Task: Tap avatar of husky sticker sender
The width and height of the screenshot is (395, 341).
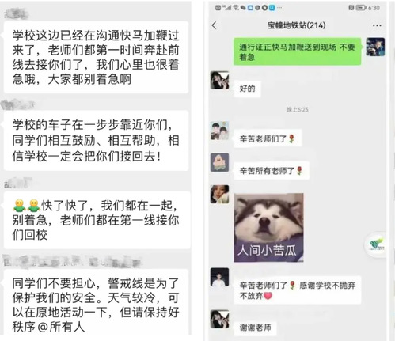Action: (219, 195)
